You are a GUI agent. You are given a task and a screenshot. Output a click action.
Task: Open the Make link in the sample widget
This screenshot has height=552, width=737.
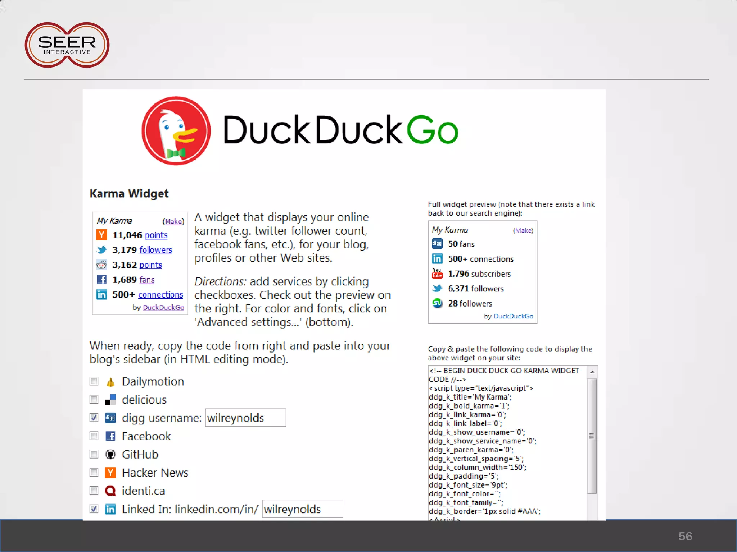click(173, 221)
